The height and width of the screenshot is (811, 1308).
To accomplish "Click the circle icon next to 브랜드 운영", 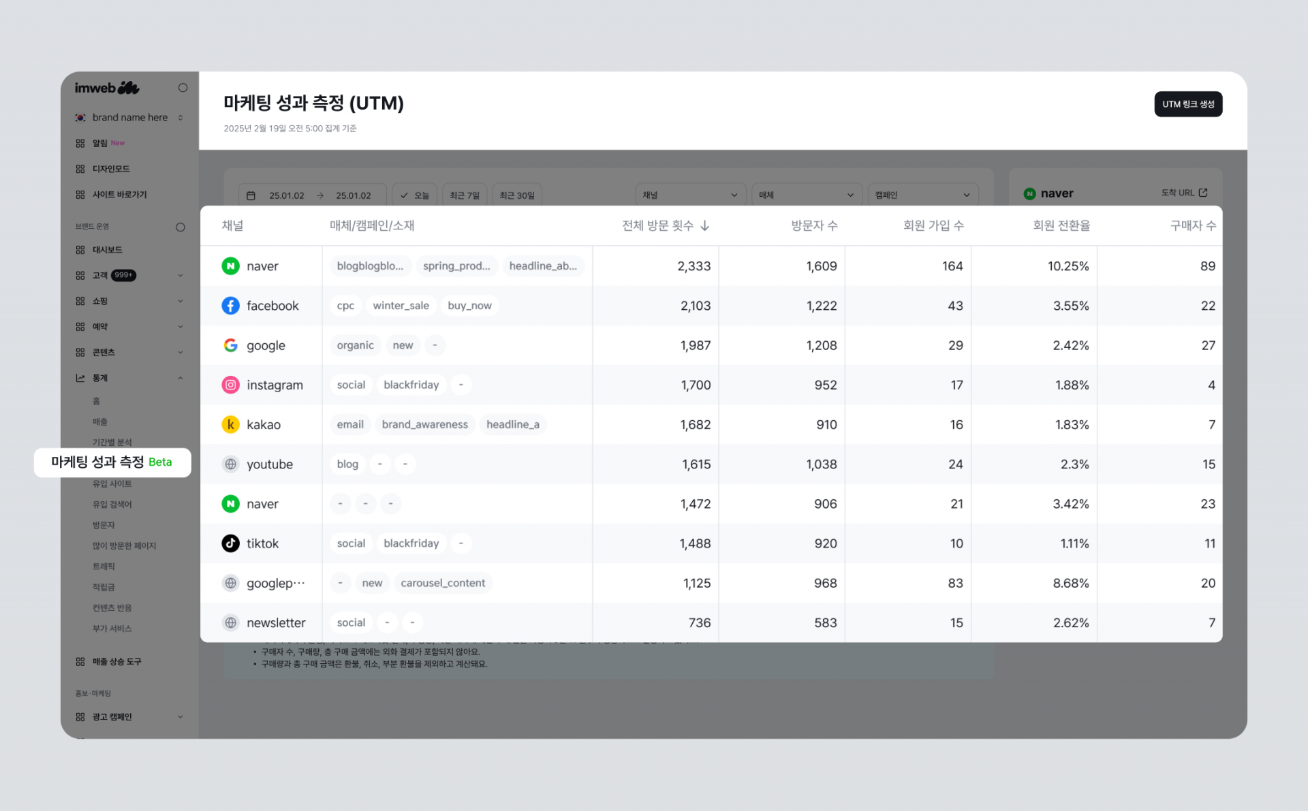I will pos(181,227).
